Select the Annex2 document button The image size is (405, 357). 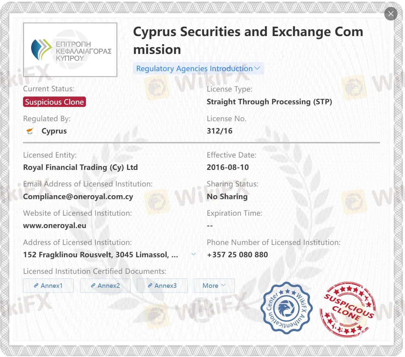[105, 285]
